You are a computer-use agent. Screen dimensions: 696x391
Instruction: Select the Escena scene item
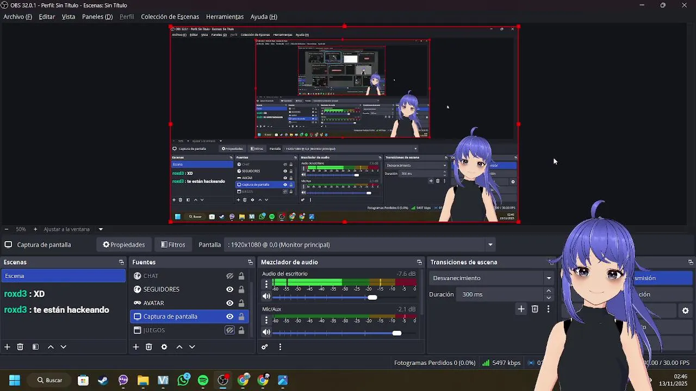click(x=63, y=276)
